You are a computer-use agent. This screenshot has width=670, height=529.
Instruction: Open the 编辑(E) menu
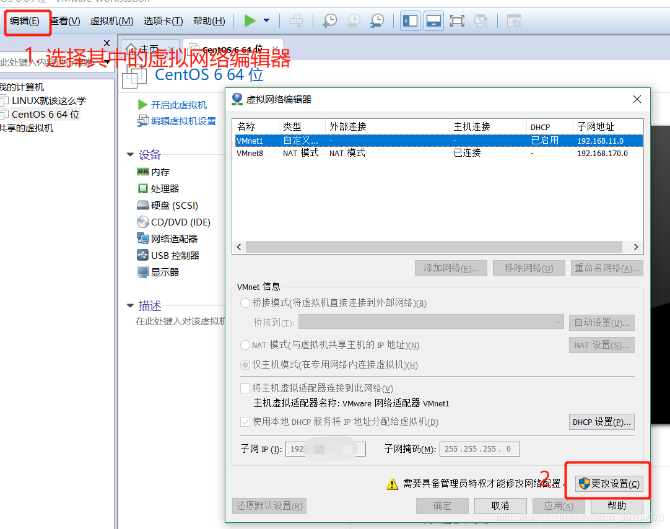coord(25,21)
